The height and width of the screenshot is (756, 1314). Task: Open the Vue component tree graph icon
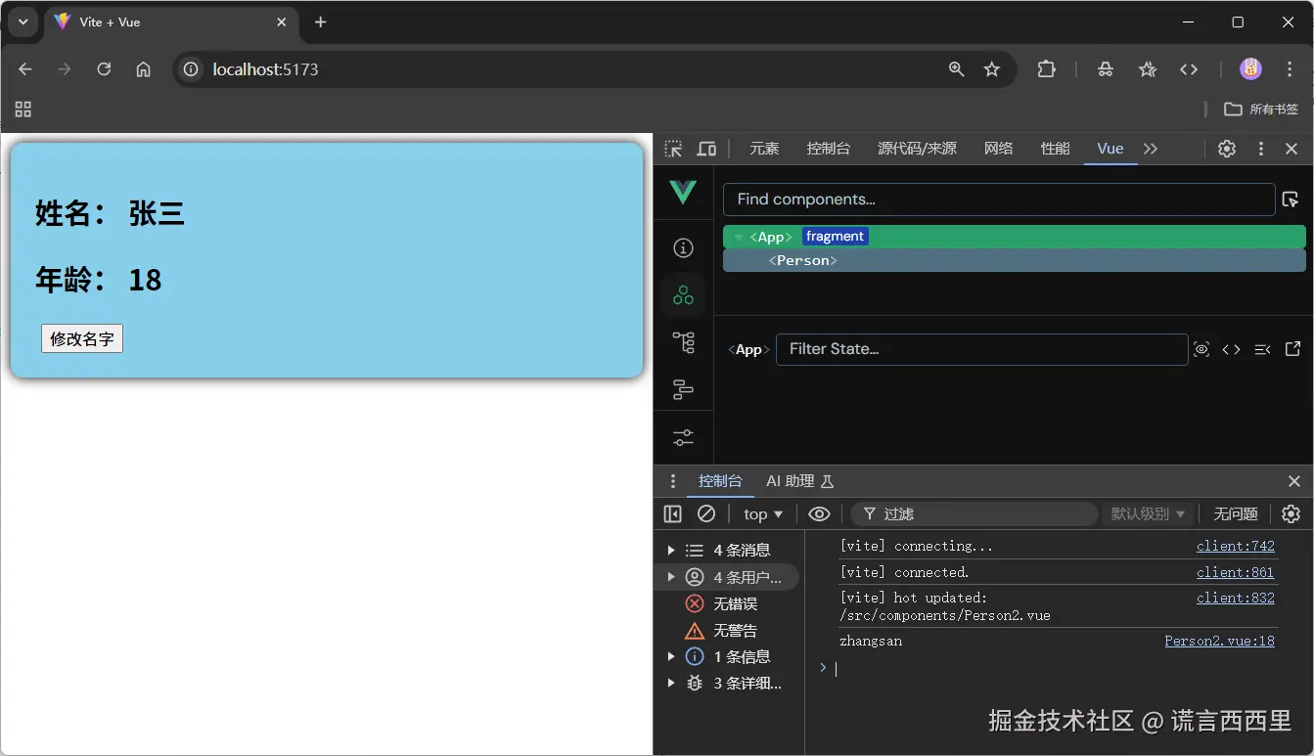[683, 342]
